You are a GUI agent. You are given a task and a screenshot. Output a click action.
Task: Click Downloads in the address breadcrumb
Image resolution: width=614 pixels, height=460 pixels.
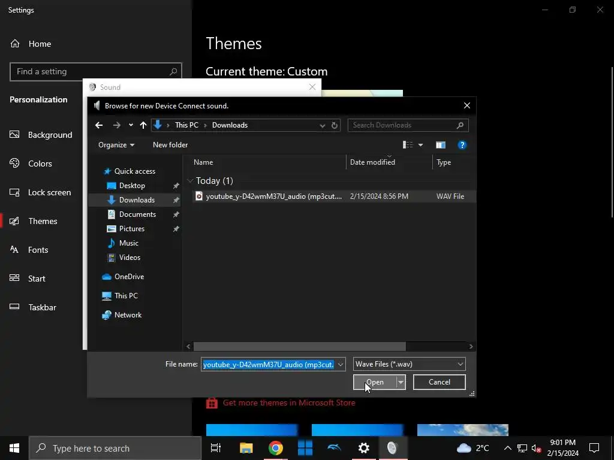click(230, 125)
